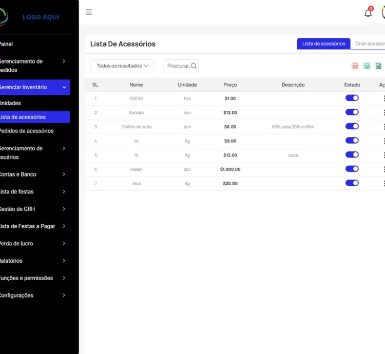This screenshot has height=354, width=385.
Task: Open the Todos os resultados dropdown
Action: pyautogui.click(x=122, y=66)
